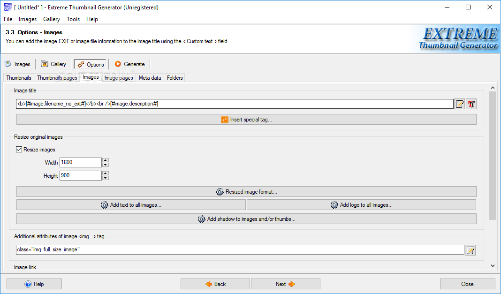This screenshot has width=501, height=294.
Task: Click into the Height input field
Action: [81, 175]
